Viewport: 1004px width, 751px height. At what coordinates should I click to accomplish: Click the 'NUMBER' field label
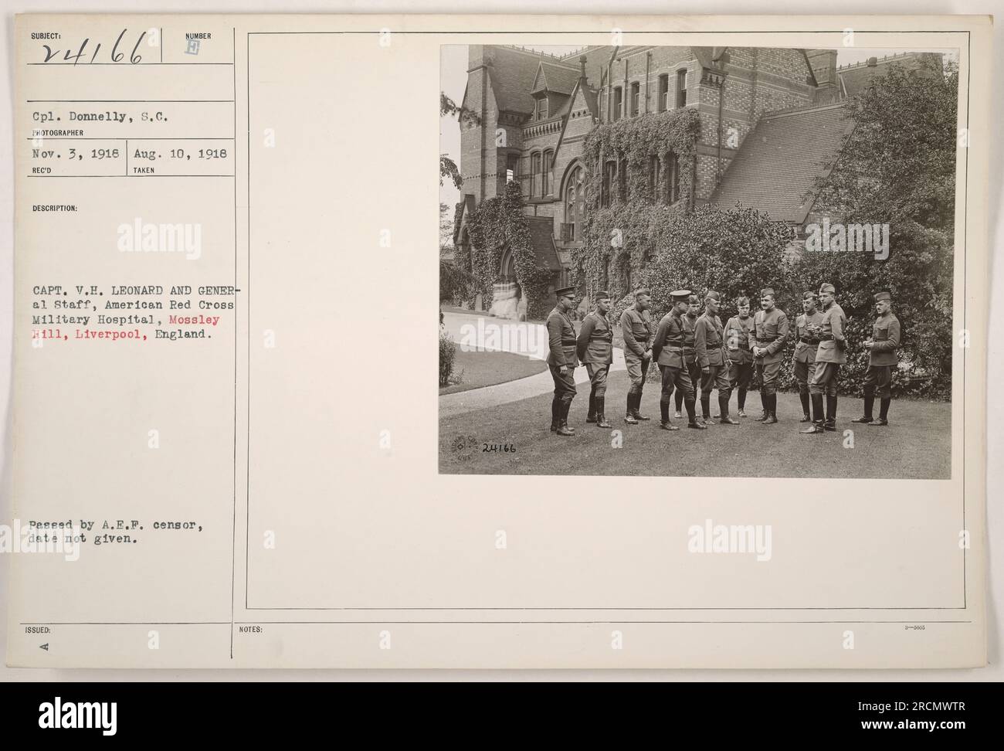[x=198, y=36]
